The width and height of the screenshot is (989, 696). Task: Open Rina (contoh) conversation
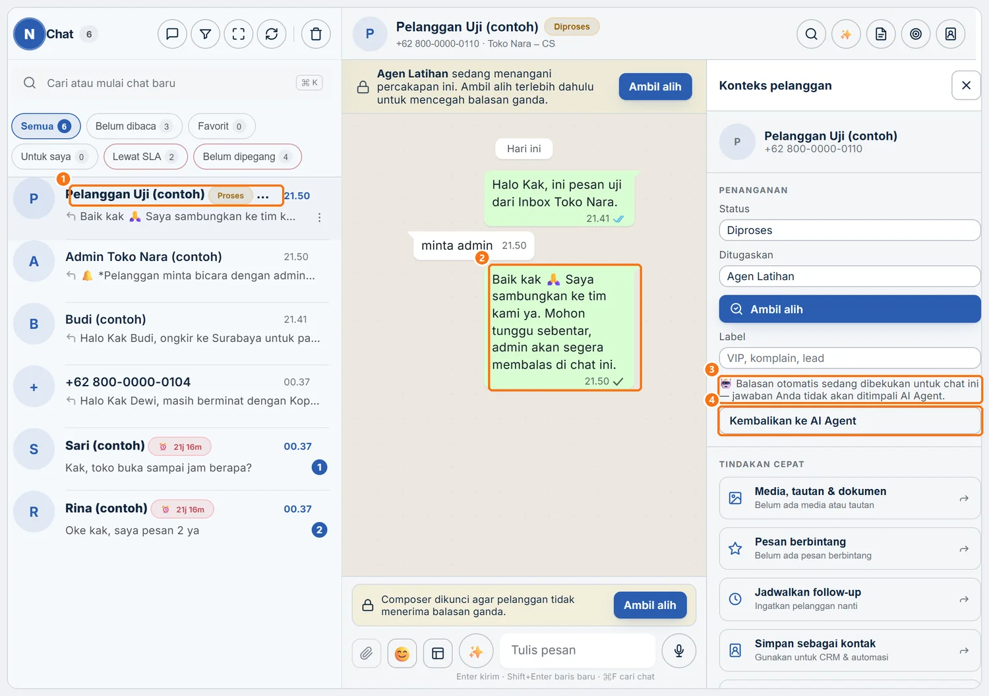pyautogui.click(x=174, y=521)
